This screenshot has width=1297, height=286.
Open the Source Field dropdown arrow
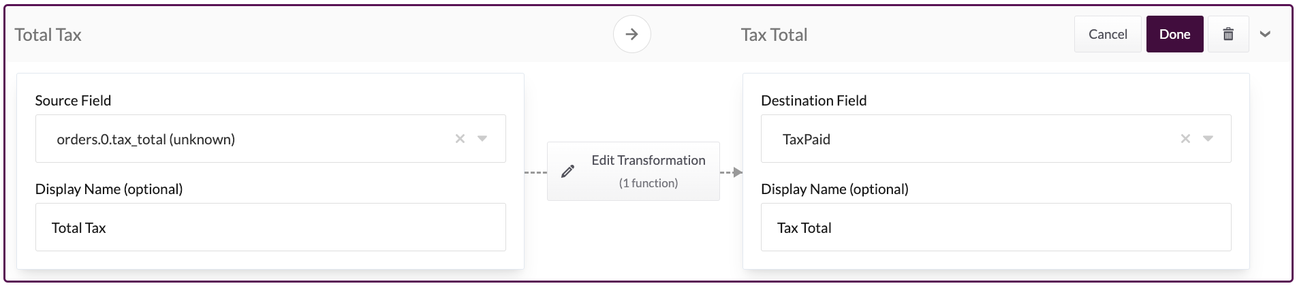[x=482, y=139]
